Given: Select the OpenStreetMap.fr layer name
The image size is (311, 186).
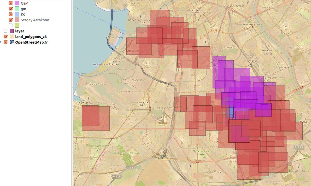Looking at the screenshot, I should tap(31, 42).
